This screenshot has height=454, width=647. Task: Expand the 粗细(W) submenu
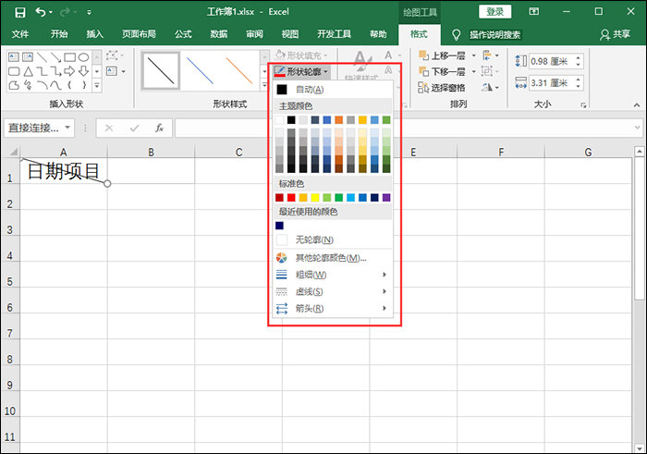[x=332, y=275]
